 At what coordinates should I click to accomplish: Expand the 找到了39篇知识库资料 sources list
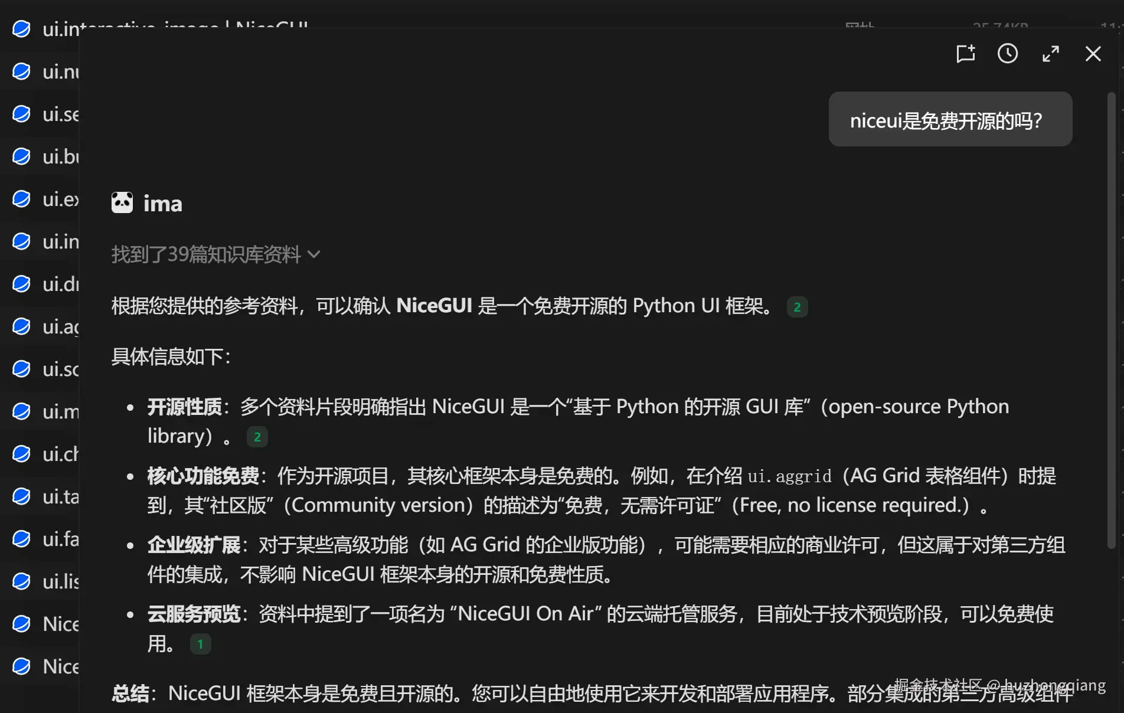[216, 254]
